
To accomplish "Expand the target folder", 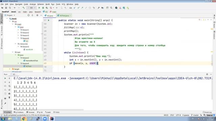I will 10,69.
